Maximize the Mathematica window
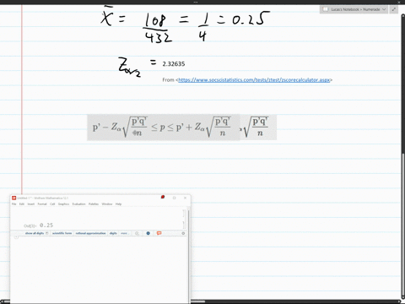This screenshot has height=304, width=405. [x=174, y=198]
